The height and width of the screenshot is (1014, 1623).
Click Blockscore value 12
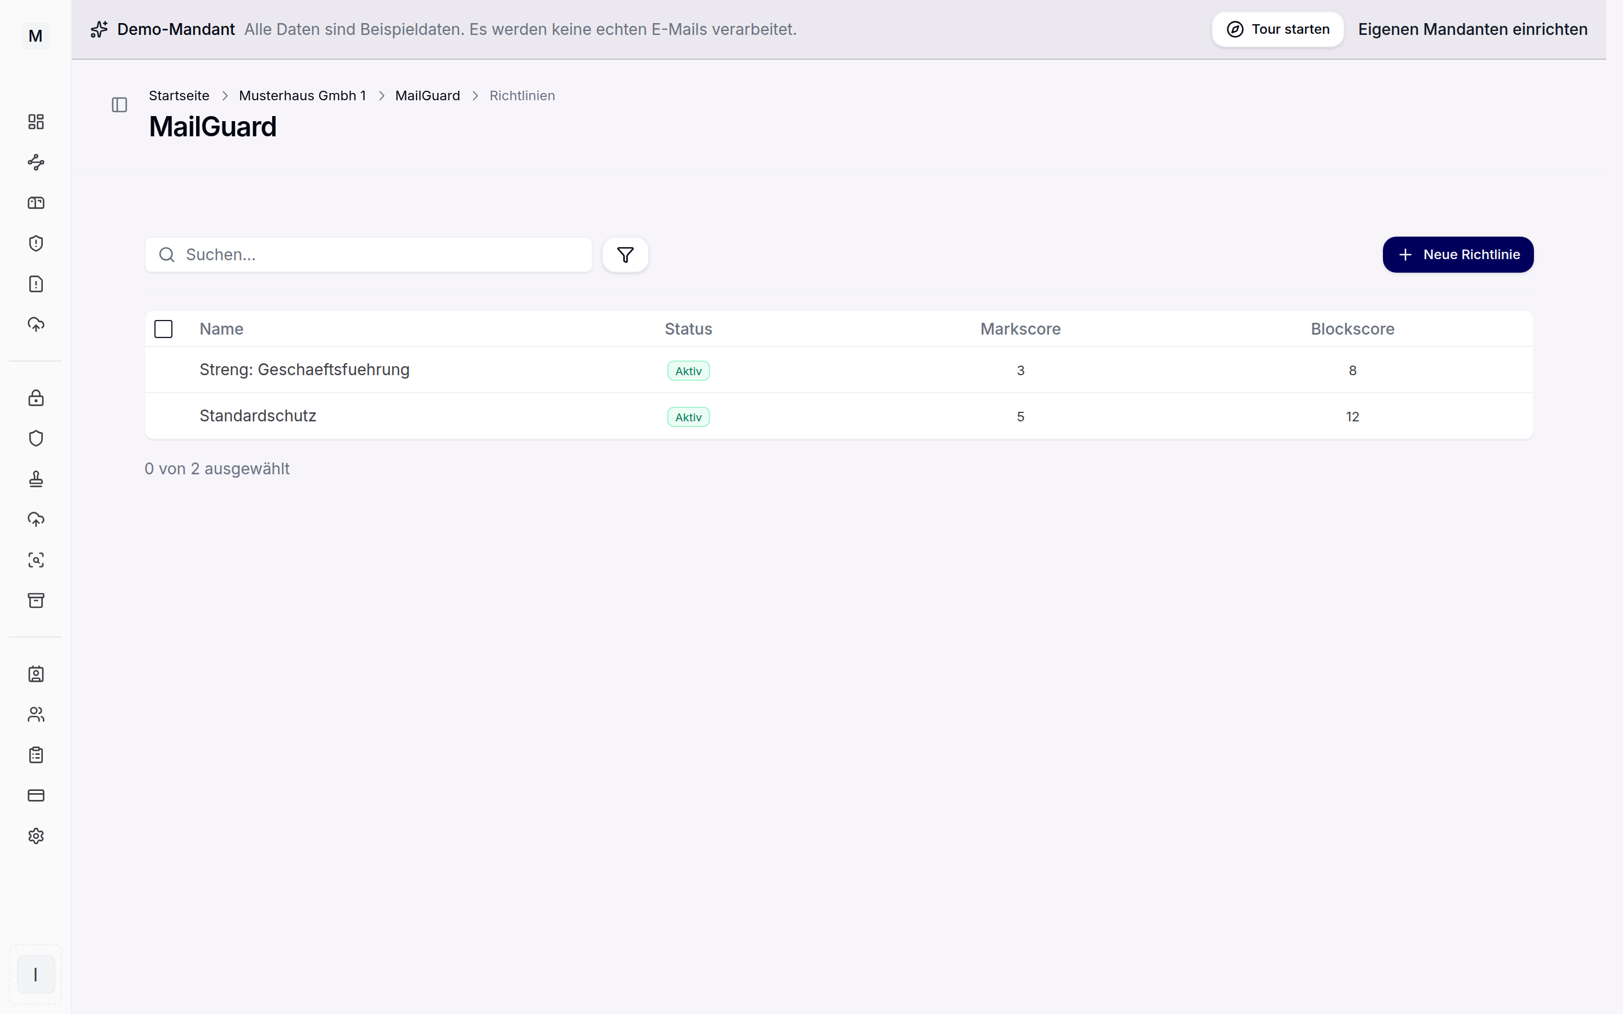coord(1352,416)
